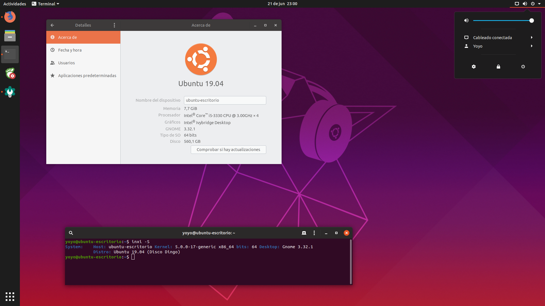Open the Detalles three-dot menu
Viewport: 545px width, 306px height.
coord(114,25)
